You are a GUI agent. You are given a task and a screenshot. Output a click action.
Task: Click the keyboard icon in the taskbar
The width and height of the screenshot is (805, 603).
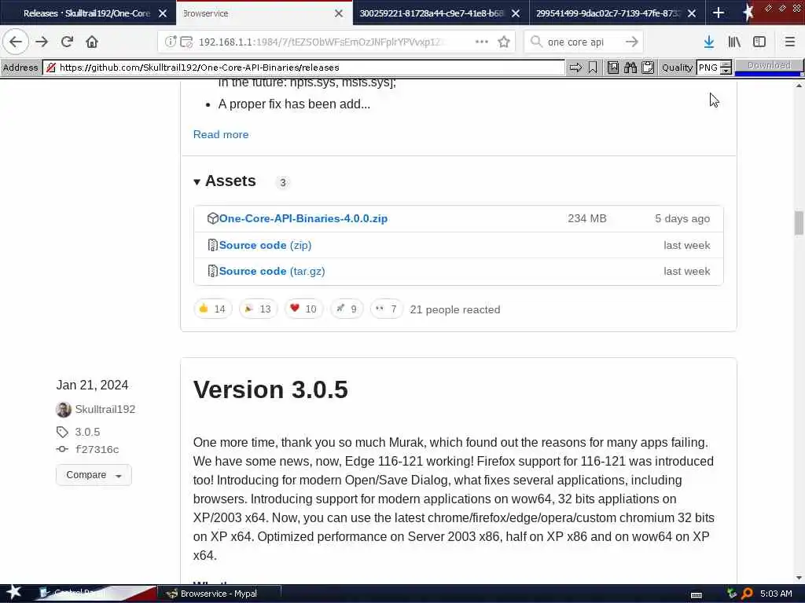pyautogui.click(x=697, y=594)
